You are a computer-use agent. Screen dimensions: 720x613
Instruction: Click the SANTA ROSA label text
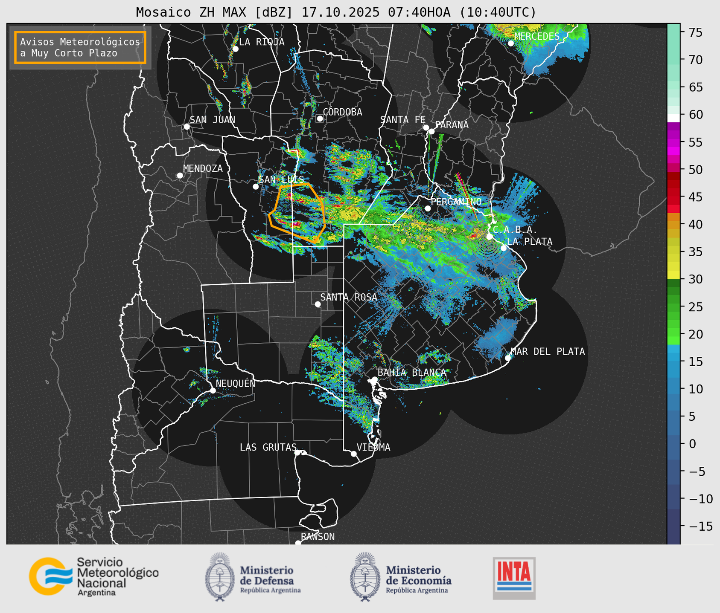tap(349, 297)
